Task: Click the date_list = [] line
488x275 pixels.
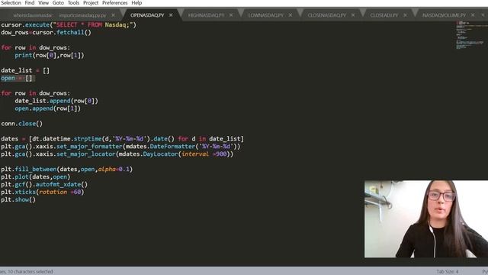Action: 25,70
